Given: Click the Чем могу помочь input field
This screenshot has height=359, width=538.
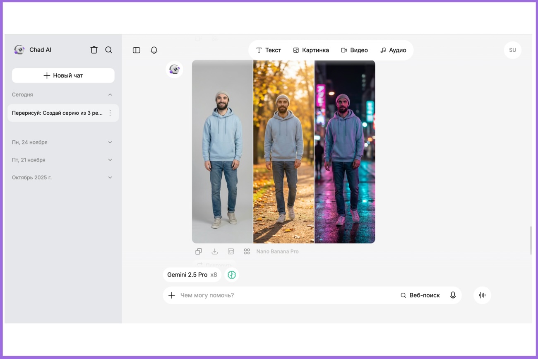Looking at the screenshot, I should tap(286, 295).
